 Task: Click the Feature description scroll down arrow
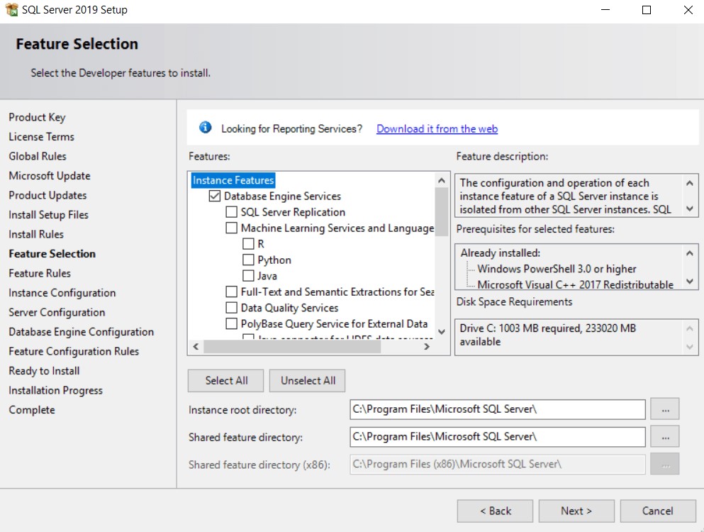[690, 209]
